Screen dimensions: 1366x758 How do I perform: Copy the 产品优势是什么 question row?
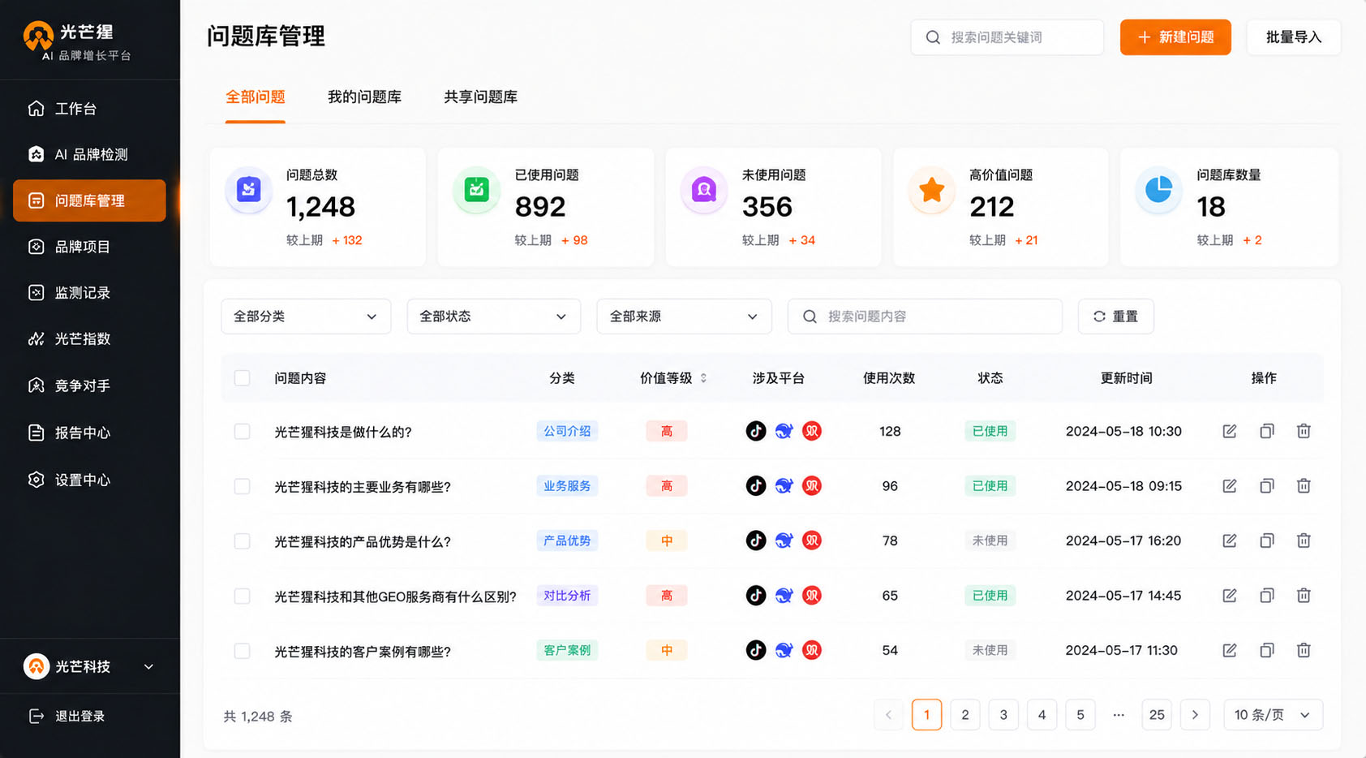(1266, 541)
